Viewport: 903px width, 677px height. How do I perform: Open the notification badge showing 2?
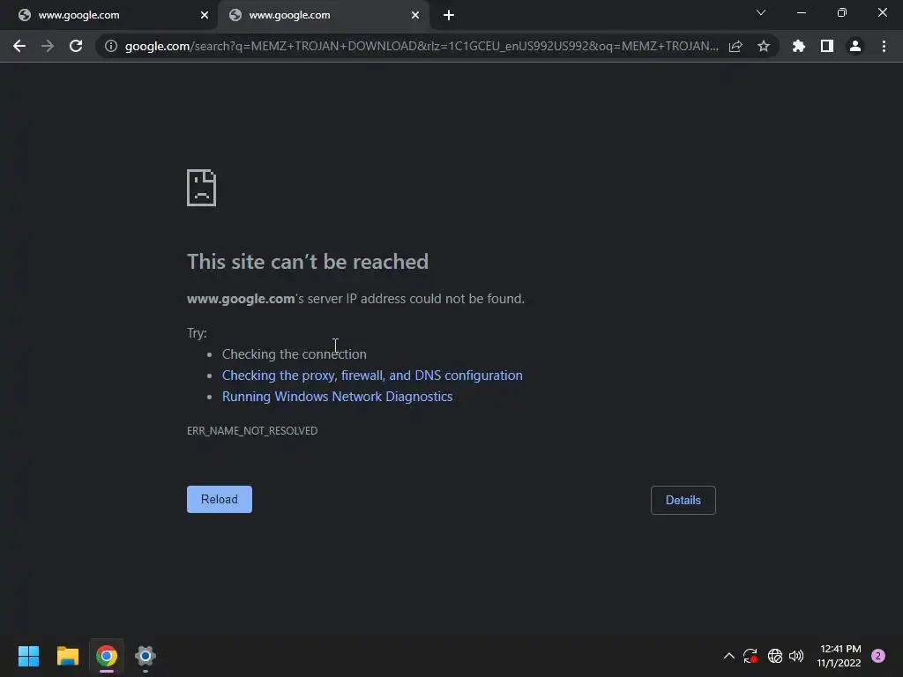[878, 656]
